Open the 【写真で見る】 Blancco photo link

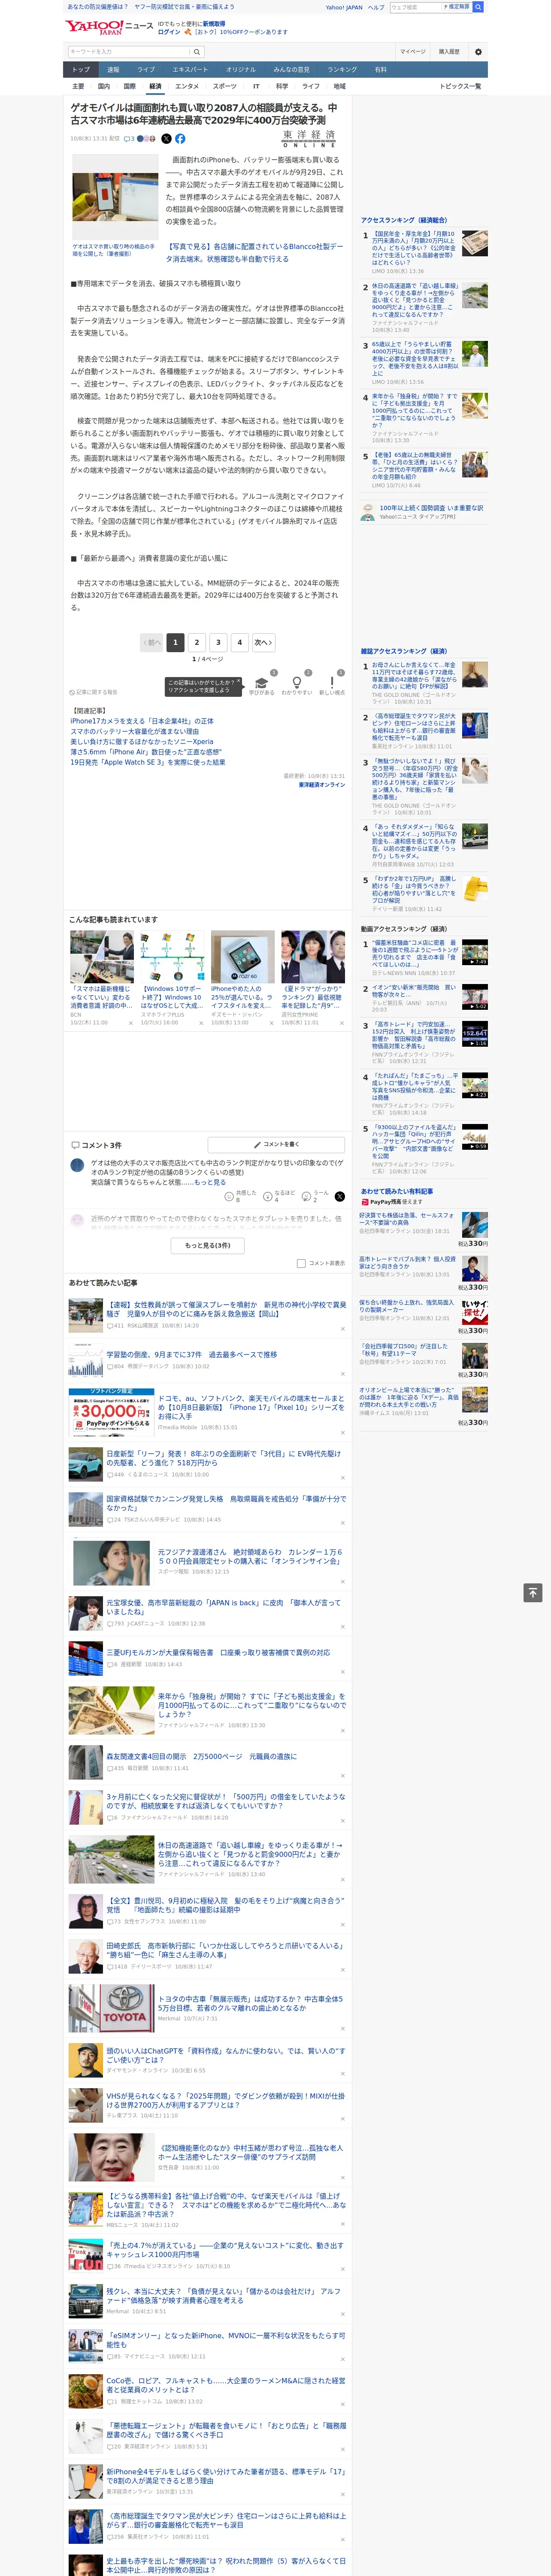tap(254, 253)
